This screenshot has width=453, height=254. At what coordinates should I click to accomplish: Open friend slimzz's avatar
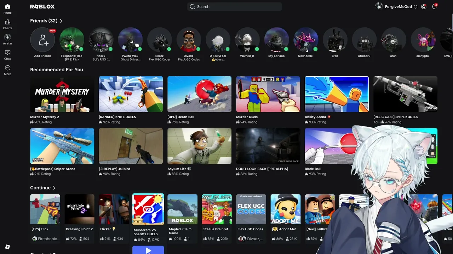point(159,40)
